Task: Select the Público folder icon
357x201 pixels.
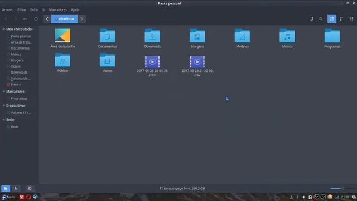Action: coord(62,60)
